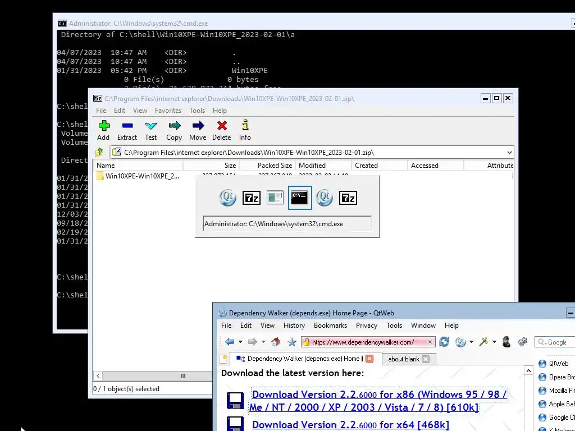Sort 7-Zip list by Accessed column
The image size is (575, 431).
tap(435, 166)
